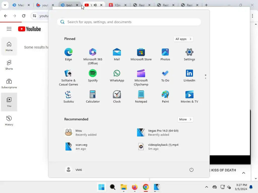258x193 pixels.
Task: Open File Explorer from taskbar
Action: 123,187
